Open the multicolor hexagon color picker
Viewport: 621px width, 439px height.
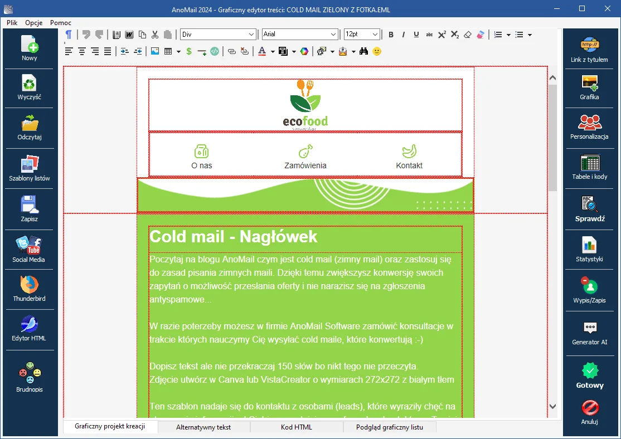304,51
